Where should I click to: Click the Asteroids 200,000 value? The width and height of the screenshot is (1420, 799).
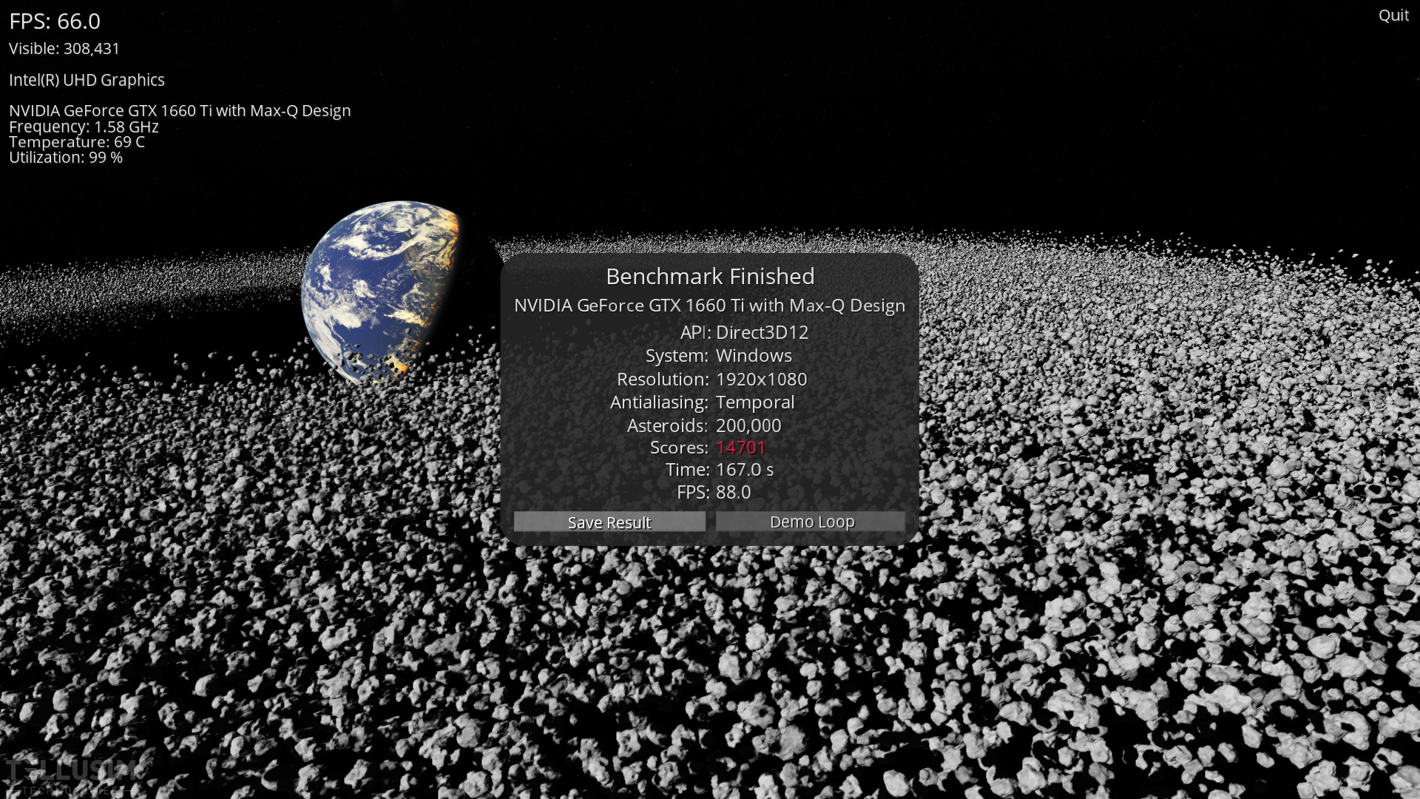tap(748, 425)
